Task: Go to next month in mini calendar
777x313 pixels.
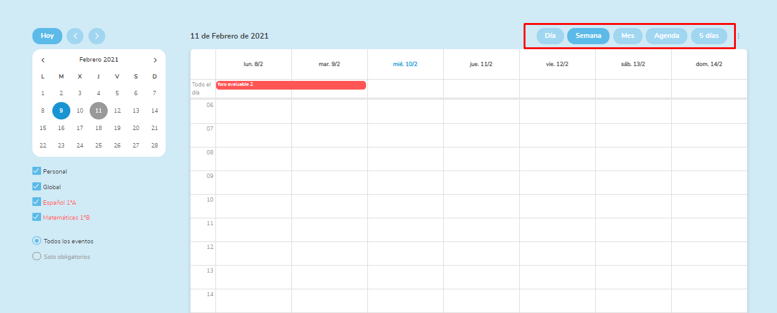Action: coord(155,60)
